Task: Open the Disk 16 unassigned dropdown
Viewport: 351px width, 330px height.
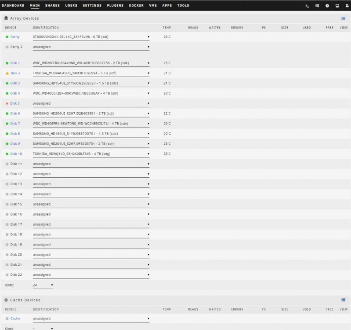Action: pyautogui.click(x=91, y=215)
